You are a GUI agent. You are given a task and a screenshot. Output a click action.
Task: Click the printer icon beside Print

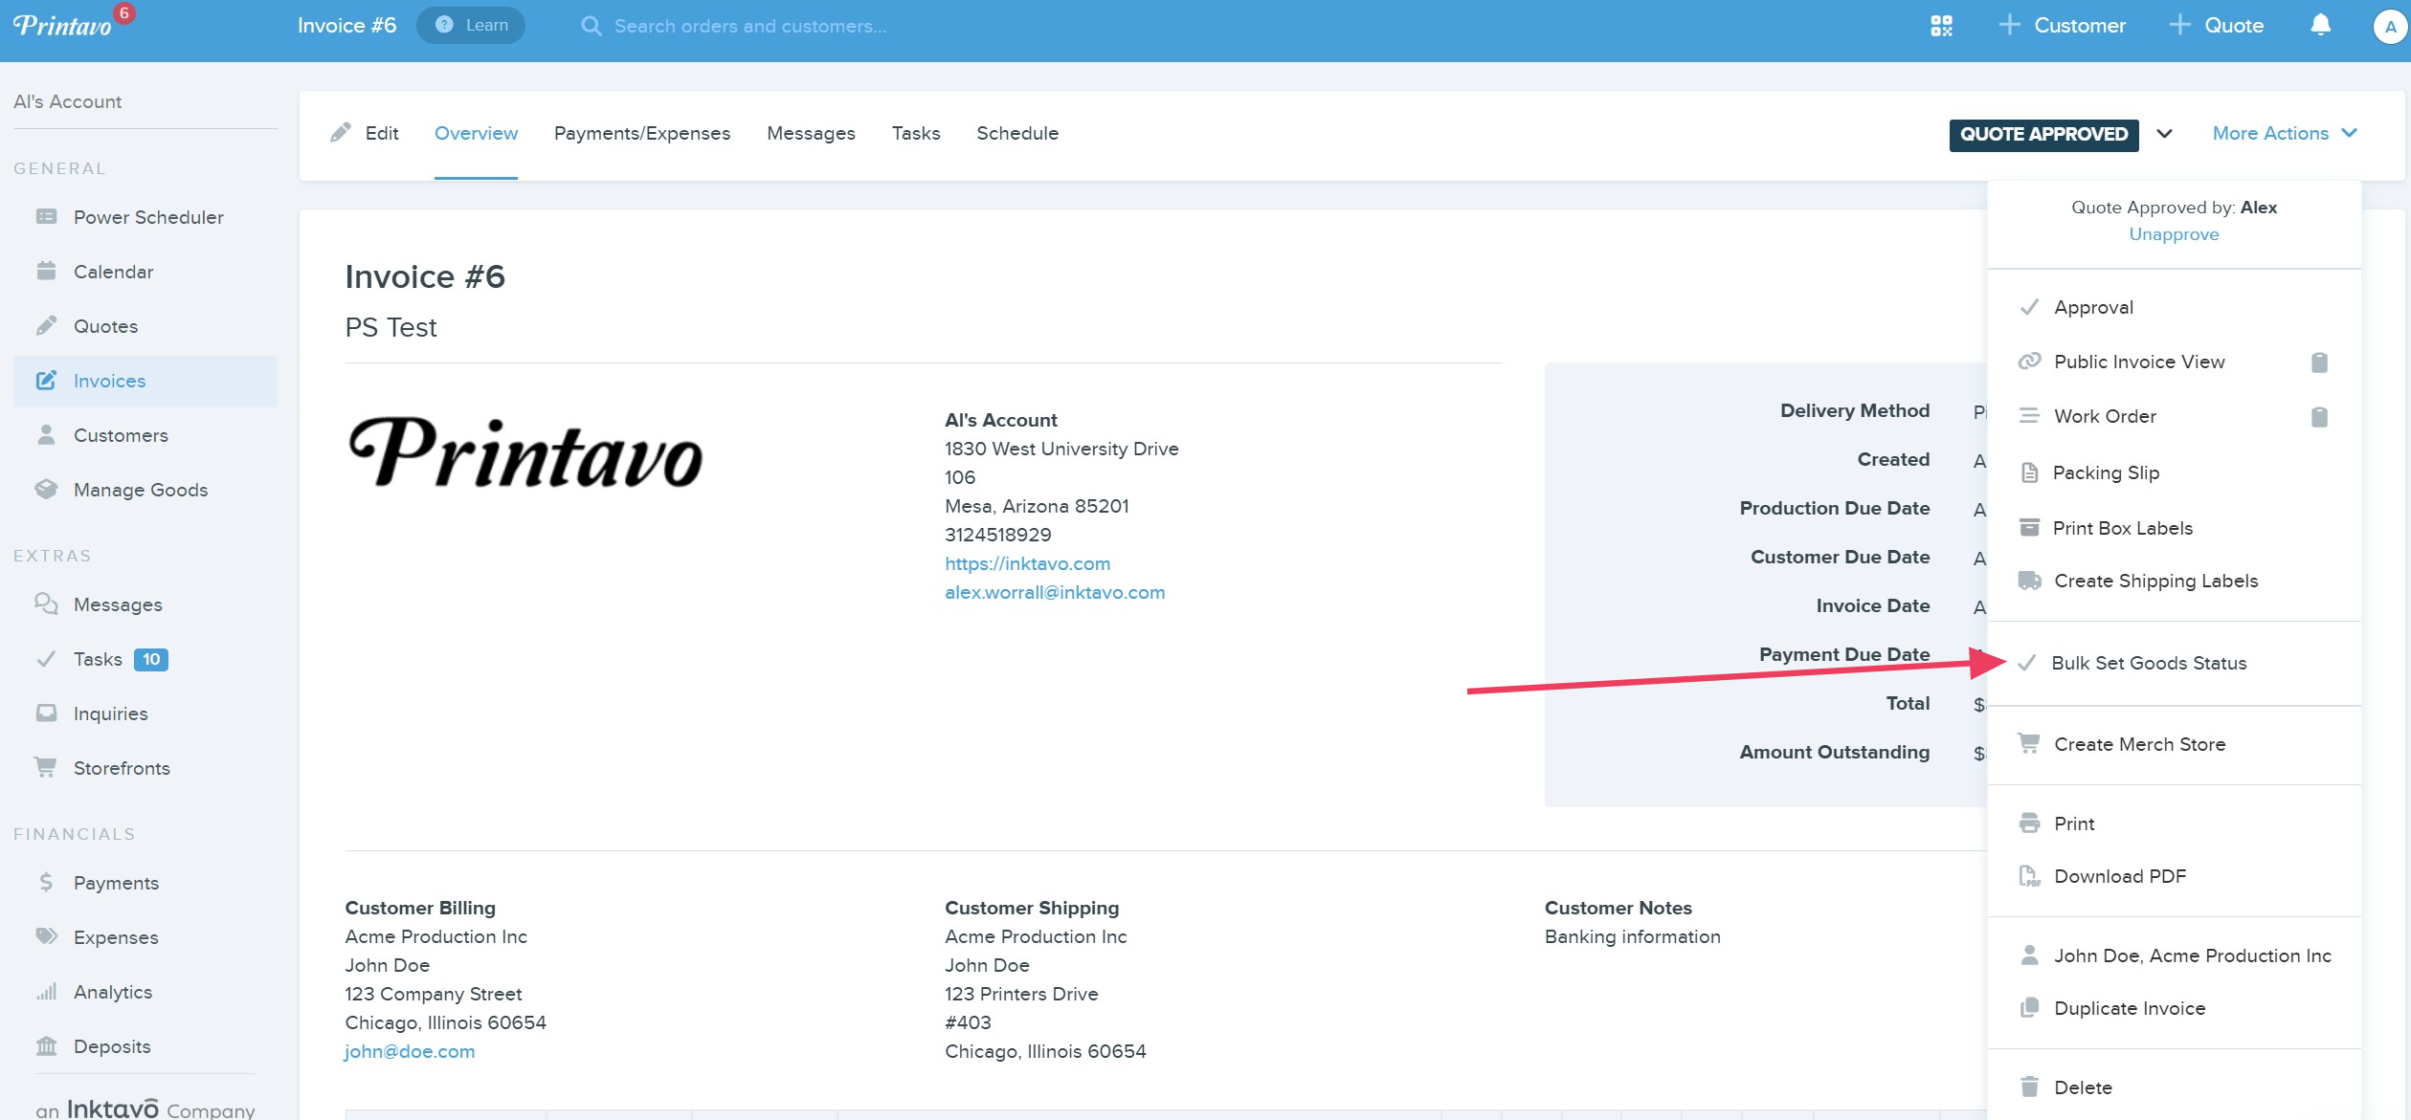tap(2029, 823)
